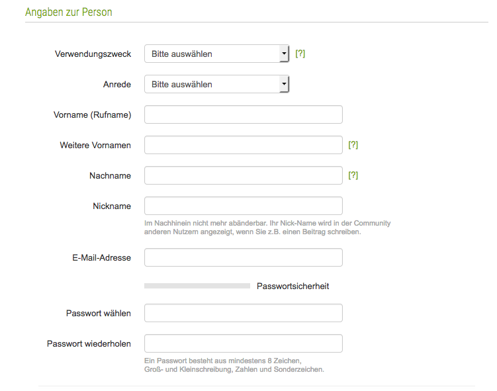Show help [?] for Weitere Vornamen
Viewport: 497px width, 391px height.
tap(353, 145)
